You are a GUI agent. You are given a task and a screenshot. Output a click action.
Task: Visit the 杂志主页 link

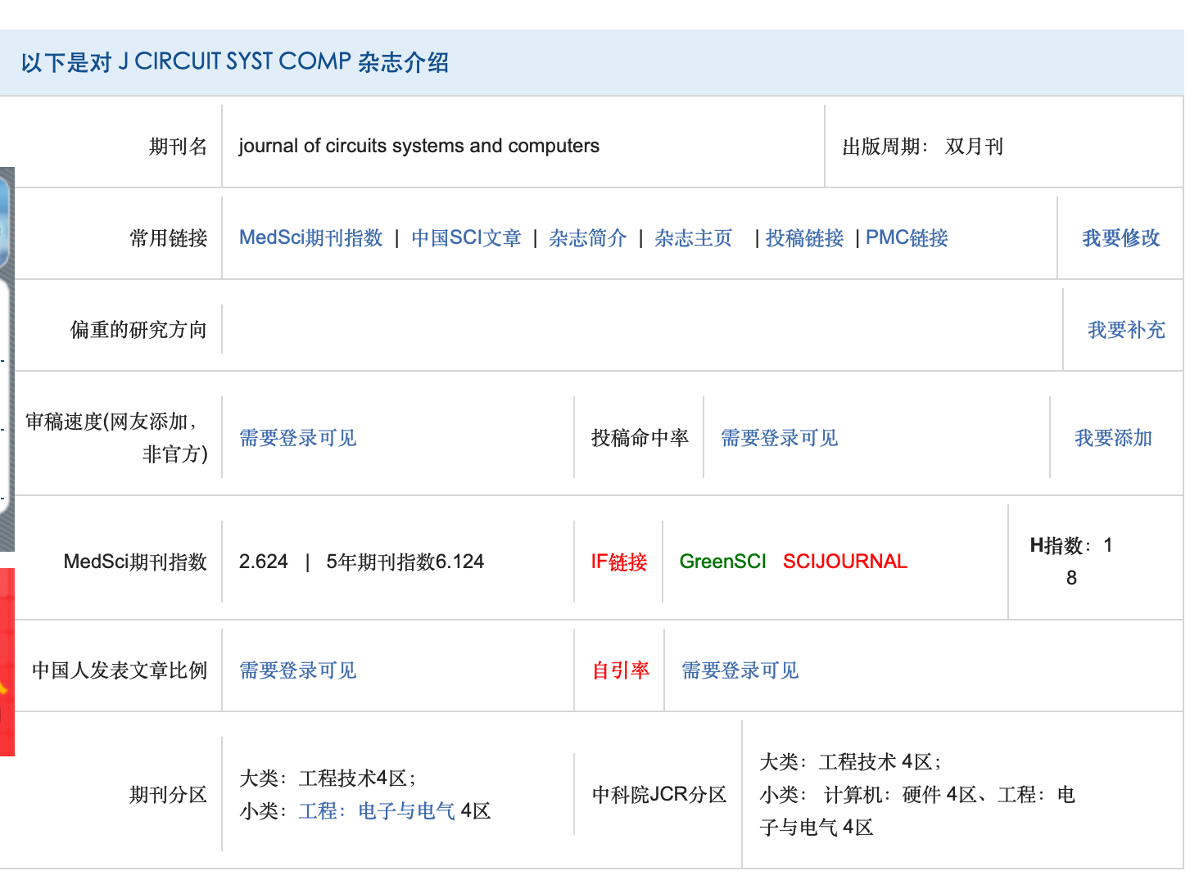click(x=693, y=238)
